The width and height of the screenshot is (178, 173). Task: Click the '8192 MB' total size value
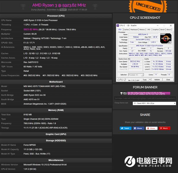click(28, 115)
